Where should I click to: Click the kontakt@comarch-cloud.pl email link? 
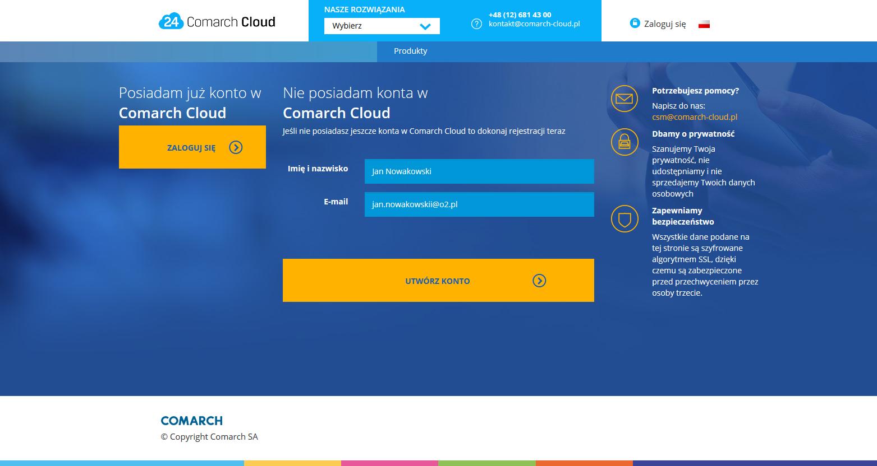(x=534, y=24)
